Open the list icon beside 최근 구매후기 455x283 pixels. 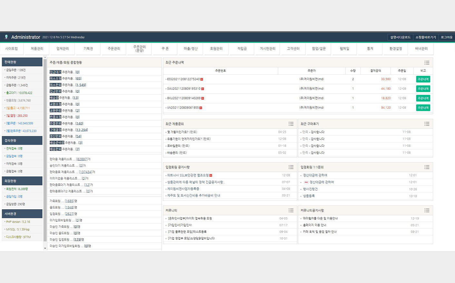coord(427,124)
